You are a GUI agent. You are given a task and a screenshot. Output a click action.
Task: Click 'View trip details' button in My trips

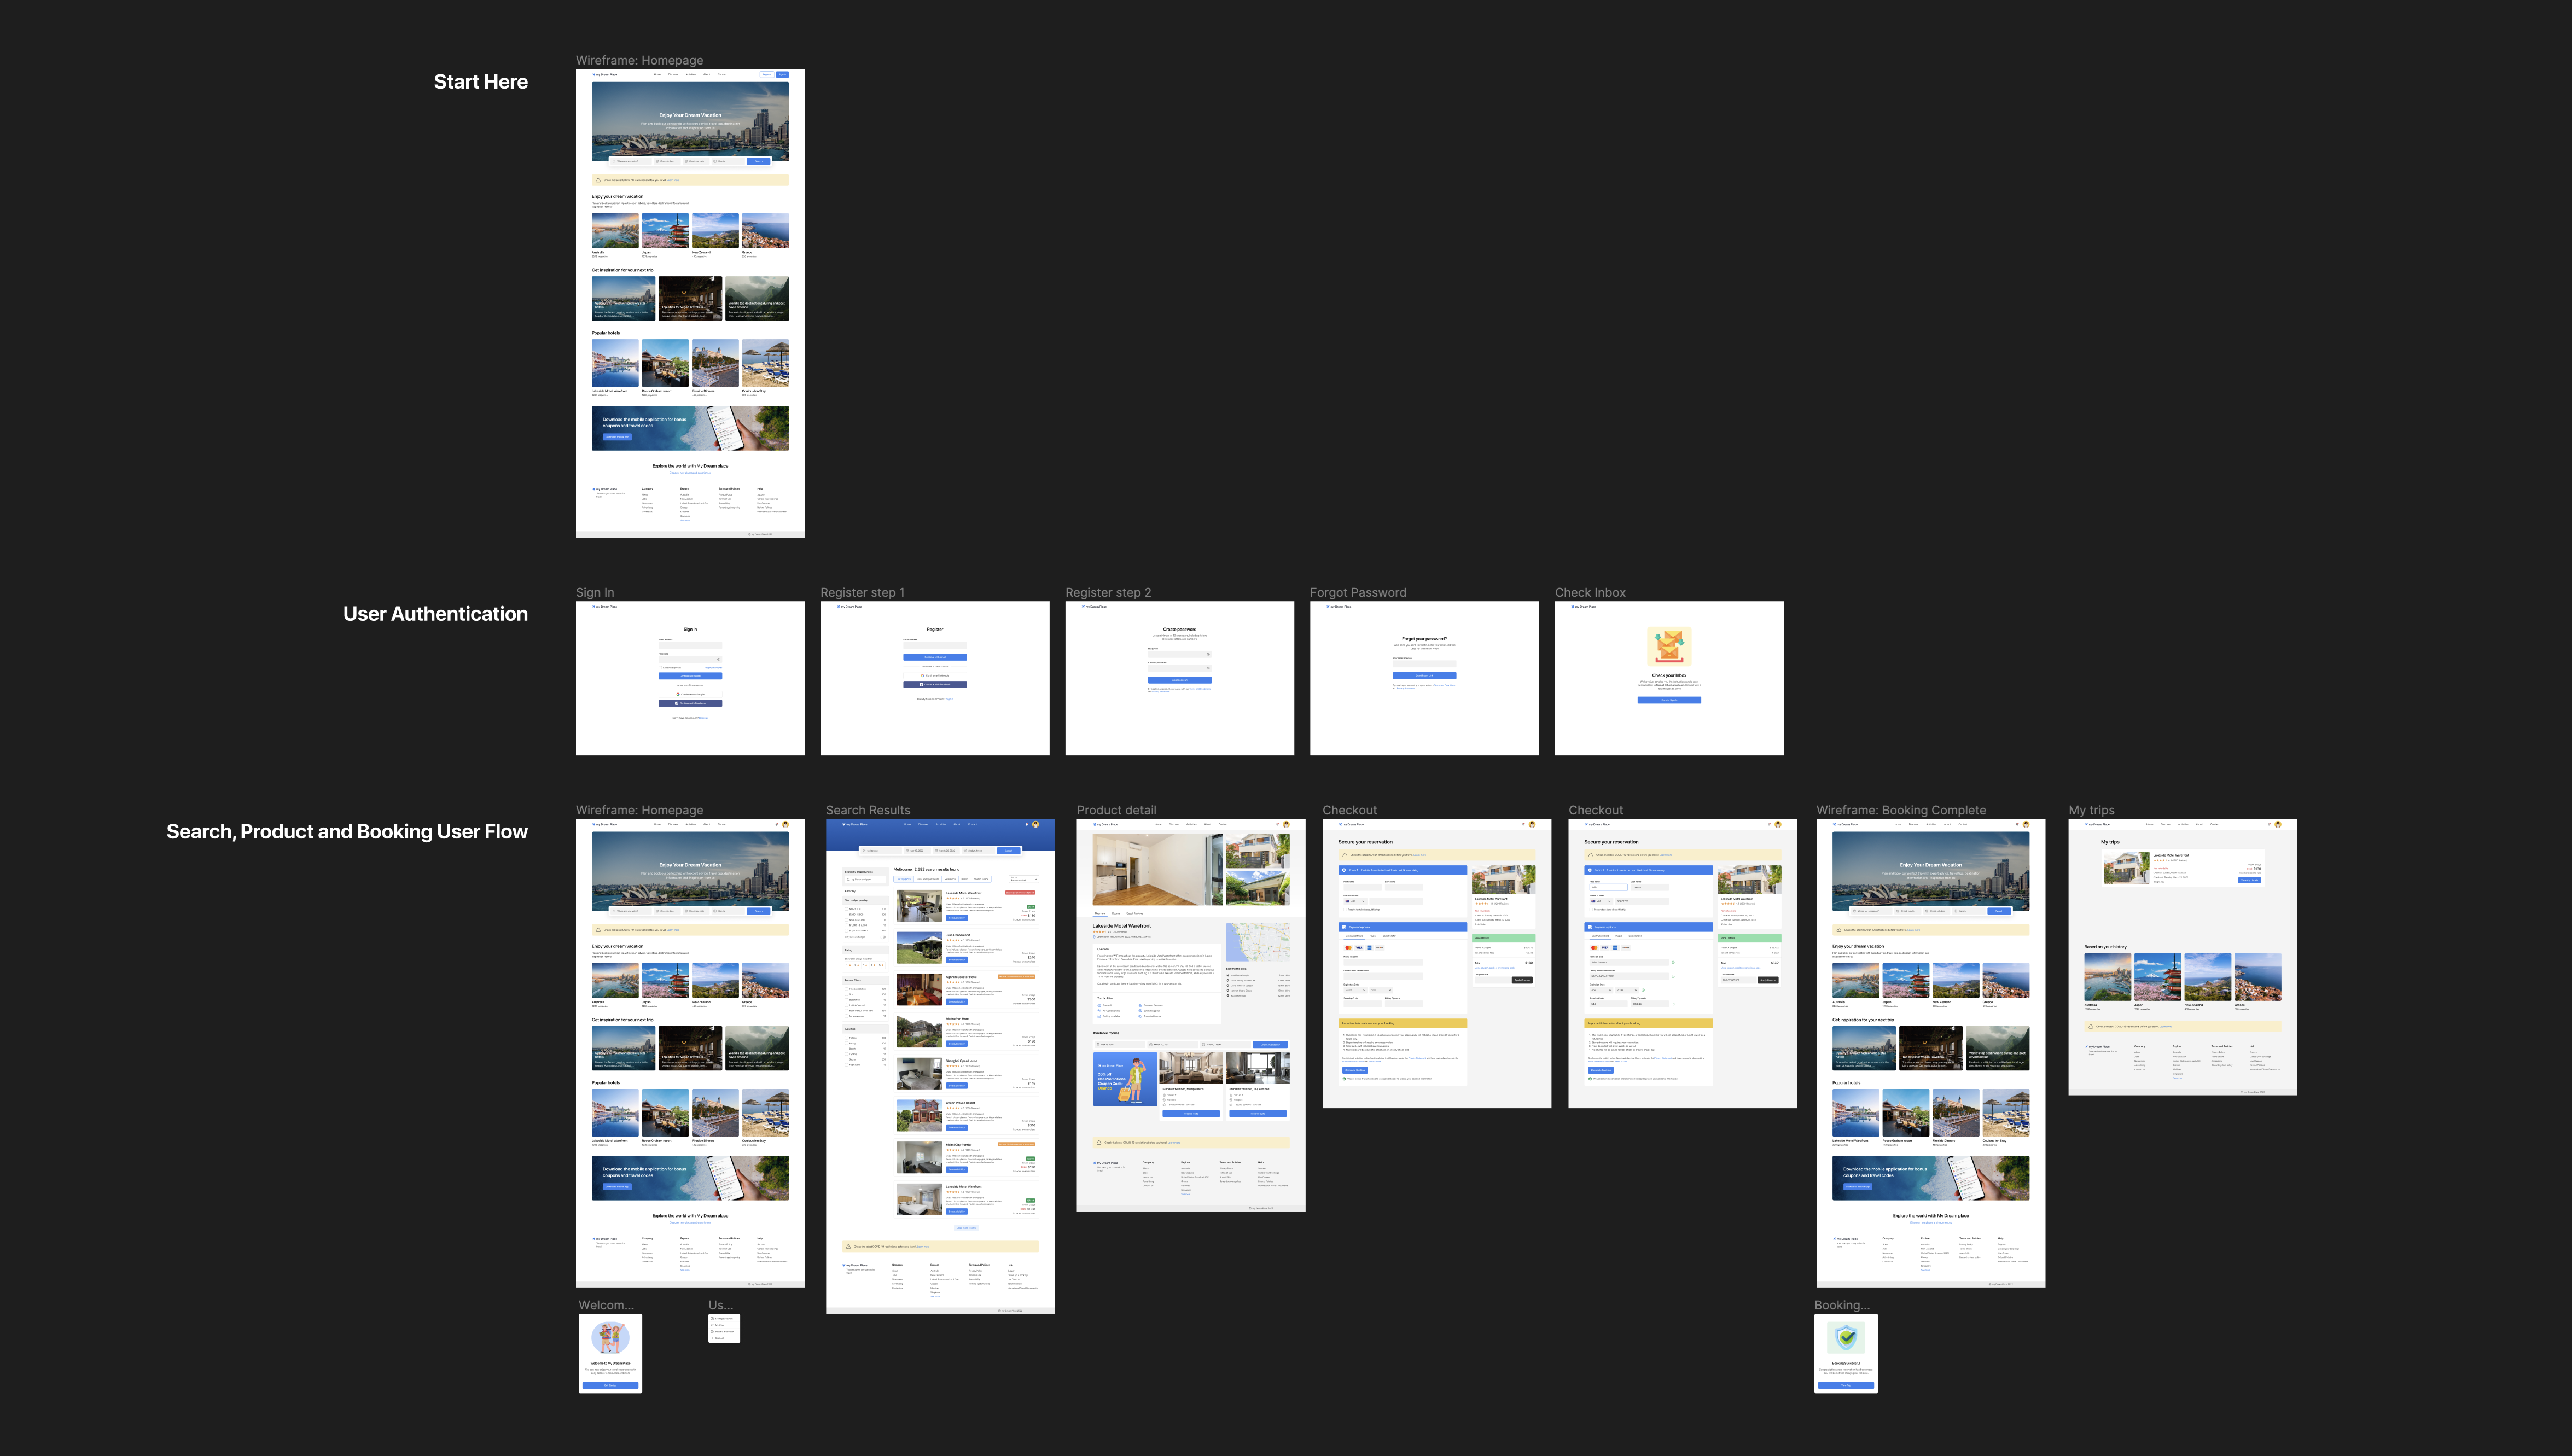(x=2249, y=880)
